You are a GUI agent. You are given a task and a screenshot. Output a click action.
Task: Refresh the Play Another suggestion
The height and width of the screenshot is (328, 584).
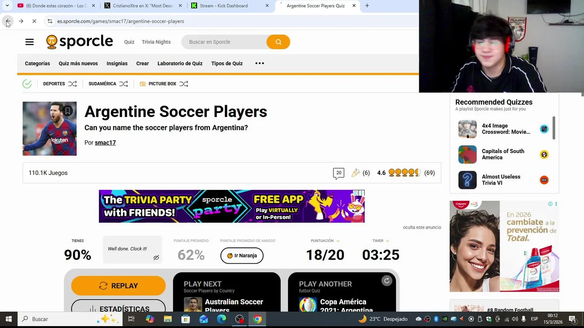tap(386, 281)
